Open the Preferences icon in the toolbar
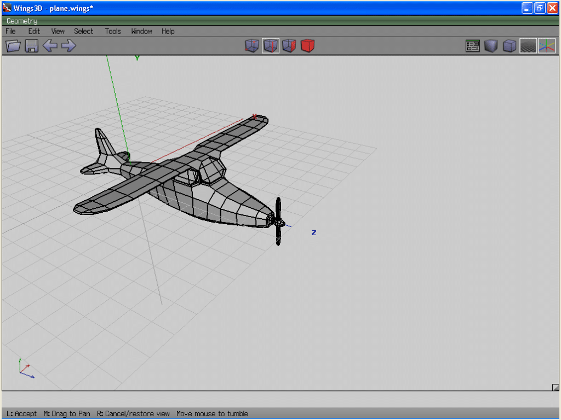Viewport: 561px width, 420px height. (x=472, y=46)
